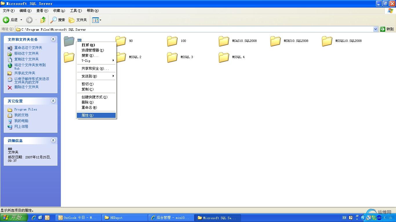Expand the address bar dropdown list

point(375,29)
